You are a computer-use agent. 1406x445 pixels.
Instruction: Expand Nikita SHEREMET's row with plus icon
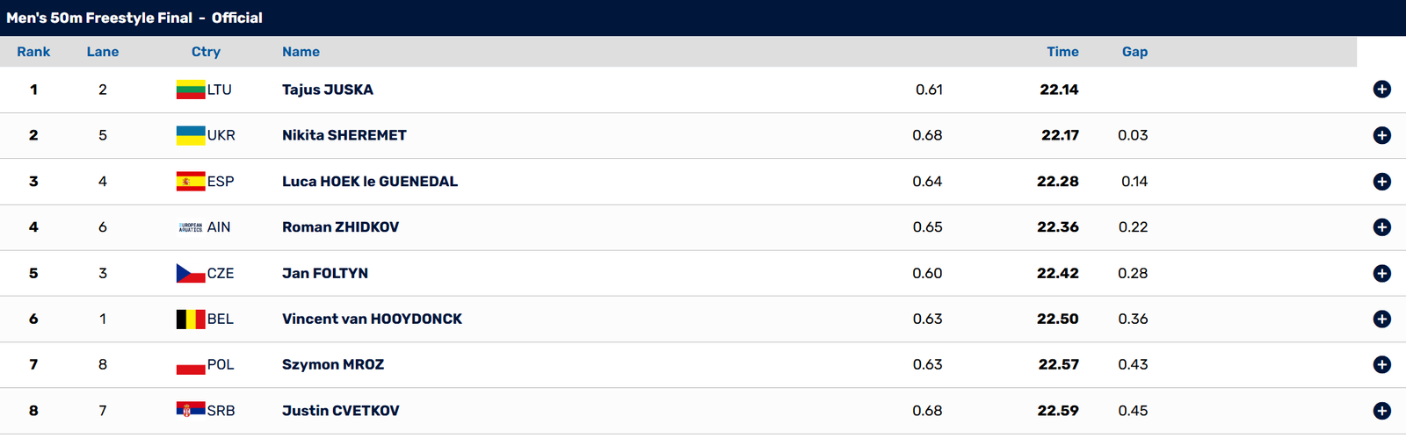(x=1381, y=135)
